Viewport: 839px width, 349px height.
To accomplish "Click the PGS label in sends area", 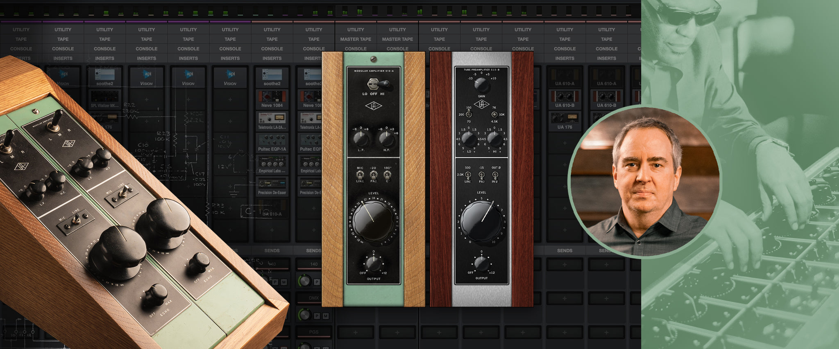I will coord(313,332).
